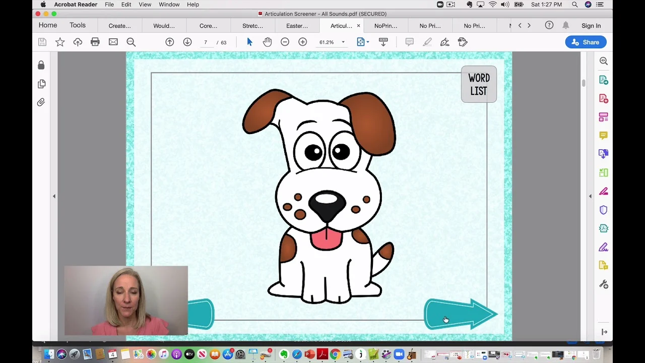
Task: Open Zoom from the Dock
Action: (x=399, y=354)
